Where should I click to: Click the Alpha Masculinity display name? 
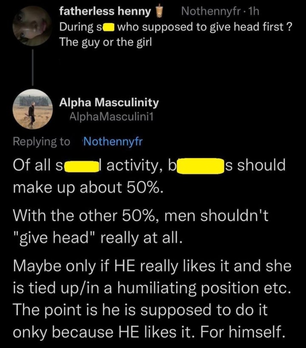point(109,102)
